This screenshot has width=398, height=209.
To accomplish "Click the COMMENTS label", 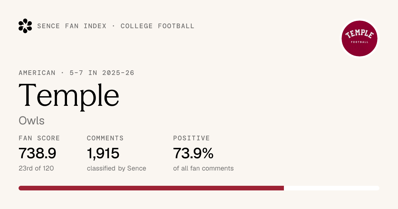I will pyautogui.click(x=105, y=138).
